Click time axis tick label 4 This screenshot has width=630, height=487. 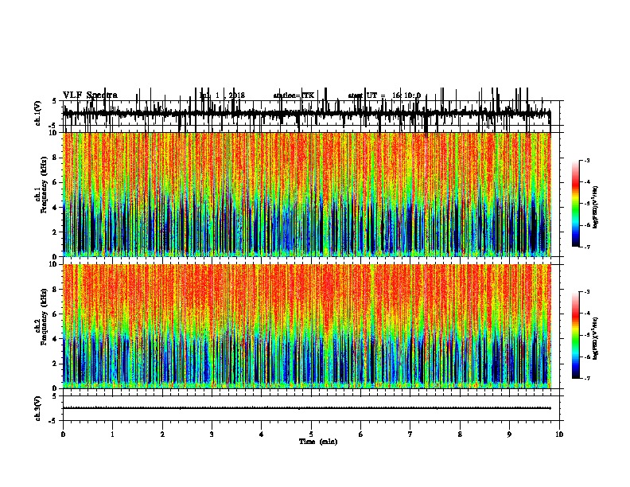tap(262, 434)
